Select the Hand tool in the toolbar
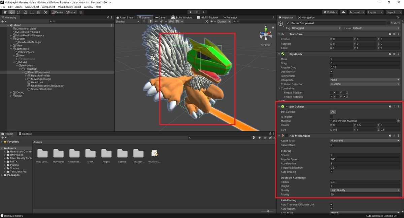The image size is (404, 218). (5, 12)
